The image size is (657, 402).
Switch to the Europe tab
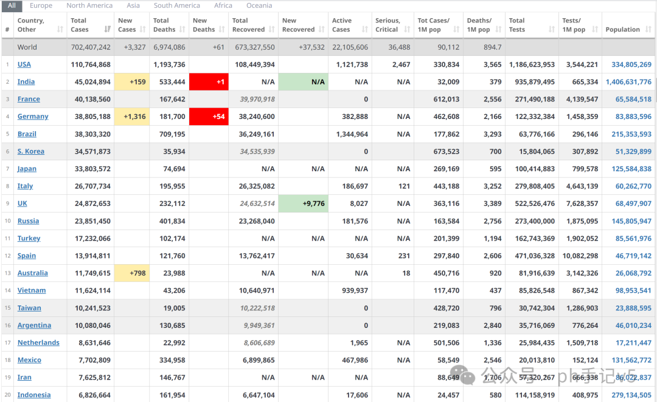(x=41, y=5)
